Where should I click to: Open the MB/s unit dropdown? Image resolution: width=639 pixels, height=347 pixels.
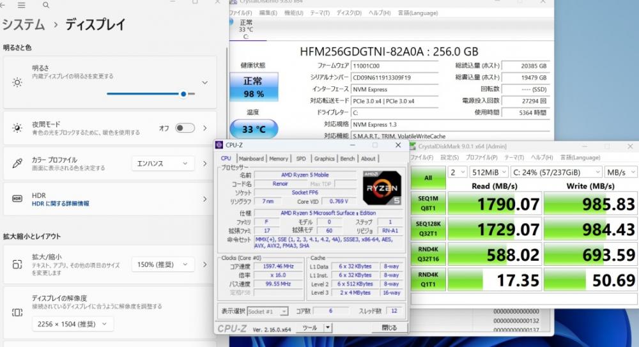click(620, 173)
